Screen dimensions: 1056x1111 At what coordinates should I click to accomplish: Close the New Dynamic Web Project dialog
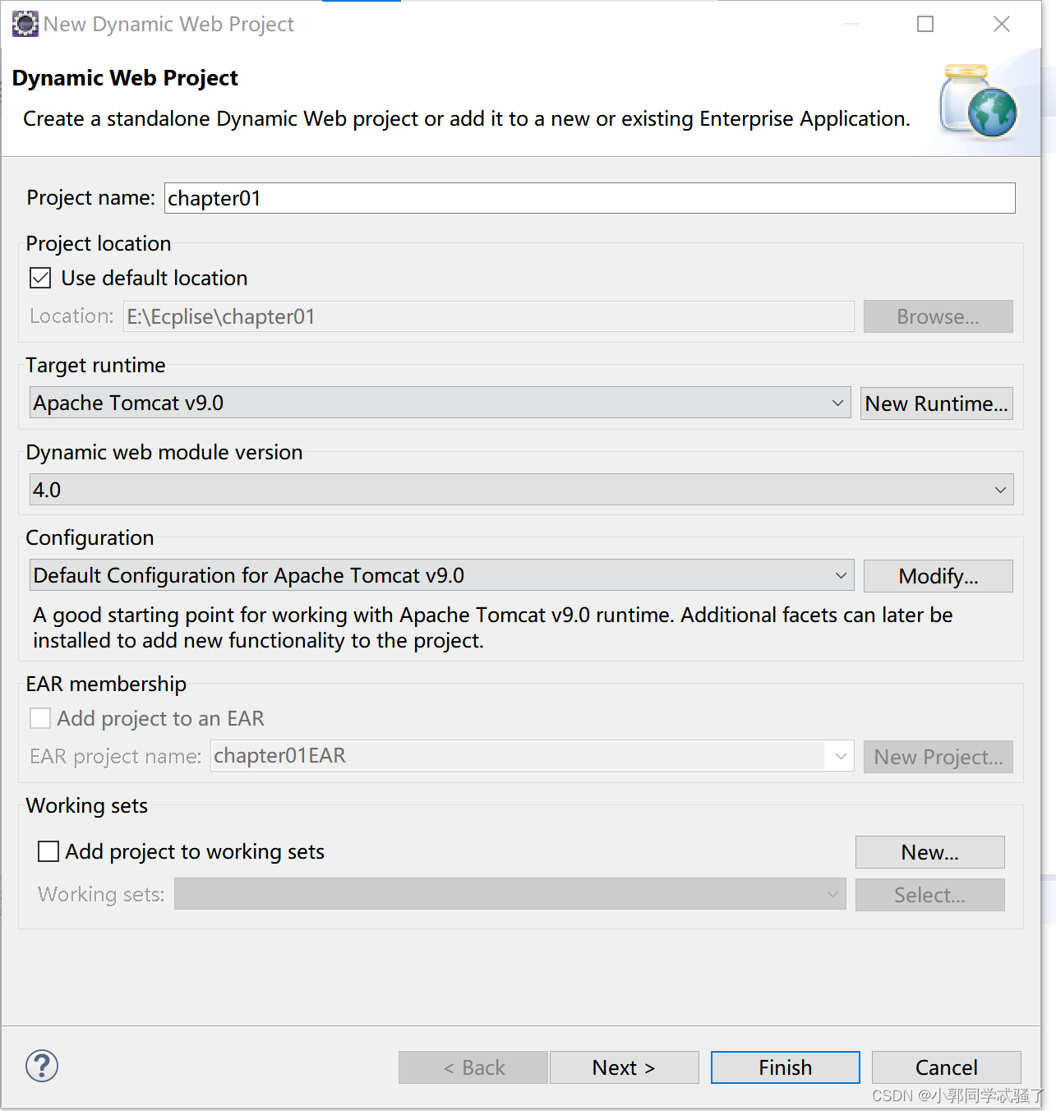[x=1001, y=24]
